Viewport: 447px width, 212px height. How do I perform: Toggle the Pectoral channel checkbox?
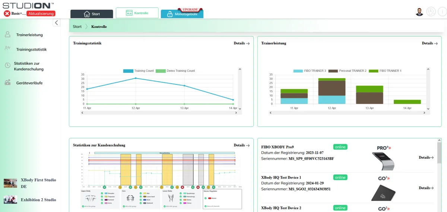(x=102, y=200)
